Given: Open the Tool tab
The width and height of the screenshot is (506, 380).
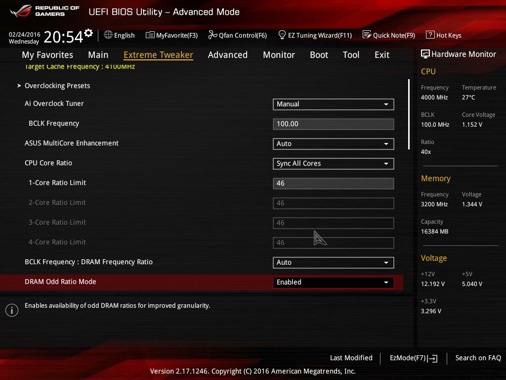Looking at the screenshot, I should [x=351, y=55].
